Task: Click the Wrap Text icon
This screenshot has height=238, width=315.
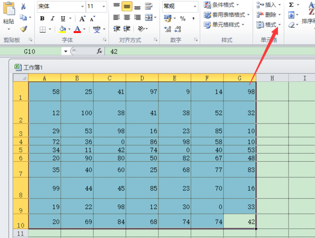Action: [x=149, y=7]
